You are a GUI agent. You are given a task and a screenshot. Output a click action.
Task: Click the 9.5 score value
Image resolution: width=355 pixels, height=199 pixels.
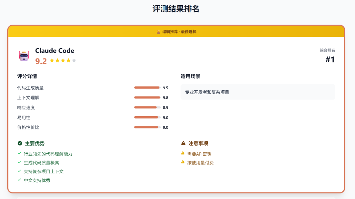tap(165, 88)
